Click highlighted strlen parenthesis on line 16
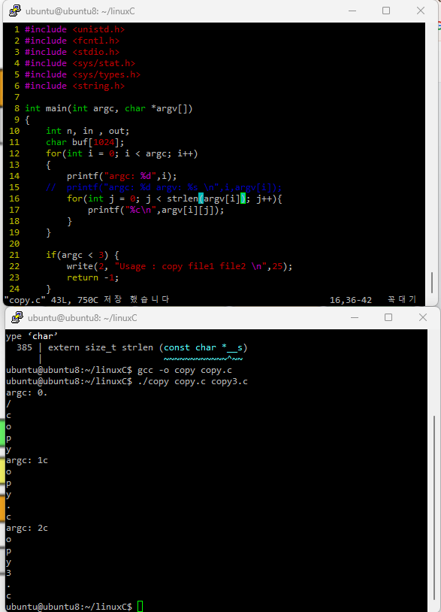This screenshot has height=612, width=441. (201, 198)
